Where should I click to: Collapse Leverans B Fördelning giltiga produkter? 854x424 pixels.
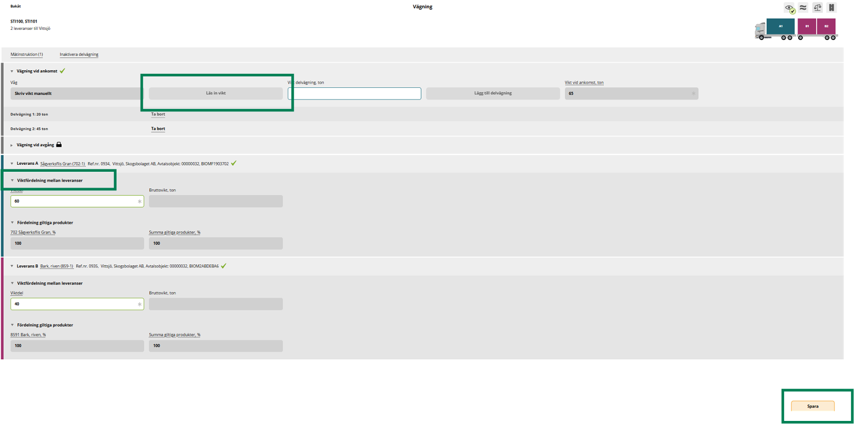point(12,325)
